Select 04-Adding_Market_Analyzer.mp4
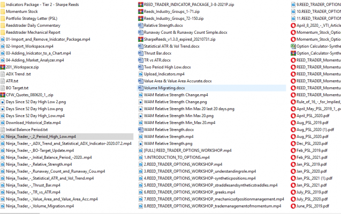This screenshot has height=214, width=341. point(35,60)
